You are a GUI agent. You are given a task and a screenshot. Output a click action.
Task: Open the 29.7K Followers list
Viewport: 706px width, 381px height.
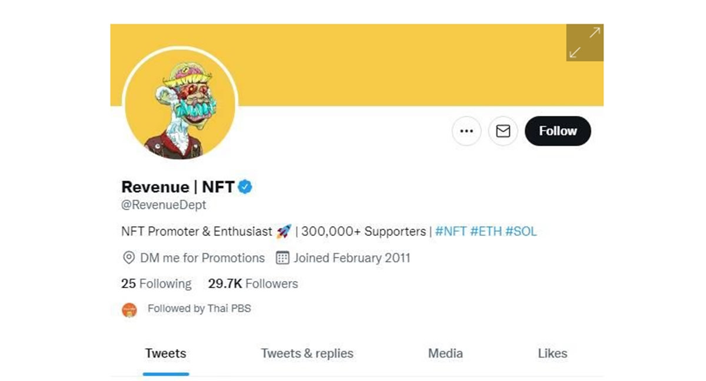253,284
